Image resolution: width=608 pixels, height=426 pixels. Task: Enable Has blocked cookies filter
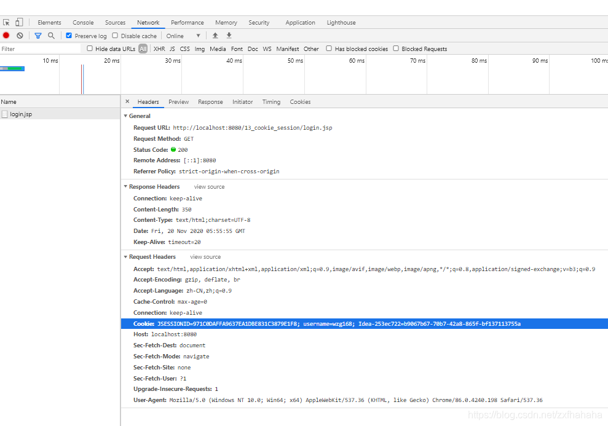click(329, 49)
